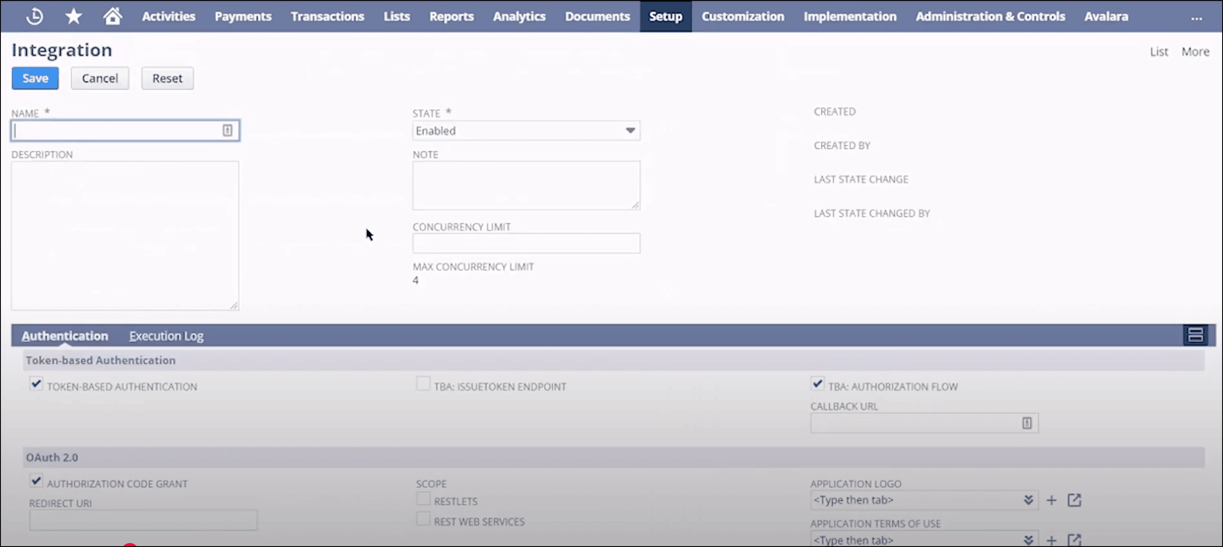Open the Recent Records clock icon
Viewport: 1223px width, 547px height.
34,16
